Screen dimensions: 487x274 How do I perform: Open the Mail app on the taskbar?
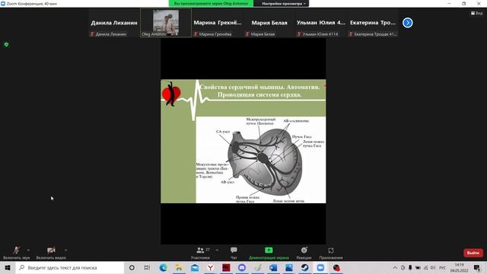coord(195,267)
